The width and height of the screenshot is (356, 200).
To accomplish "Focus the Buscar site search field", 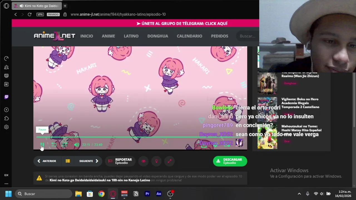I will click(248, 36).
